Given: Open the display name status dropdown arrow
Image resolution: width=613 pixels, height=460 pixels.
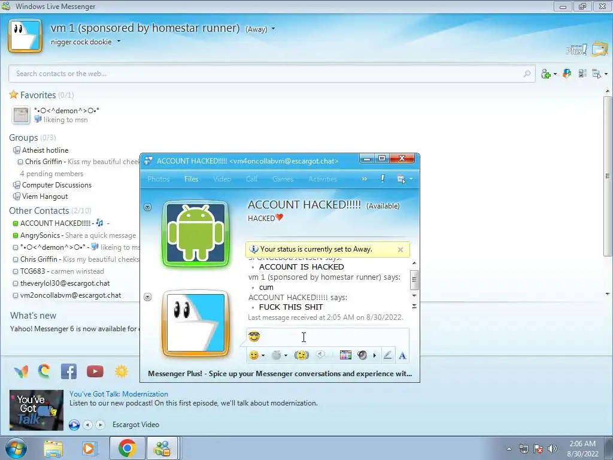Looking at the screenshot, I should [273, 29].
